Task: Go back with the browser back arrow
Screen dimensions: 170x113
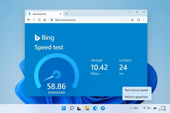Action: pyautogui.click(x=29, y=20)
